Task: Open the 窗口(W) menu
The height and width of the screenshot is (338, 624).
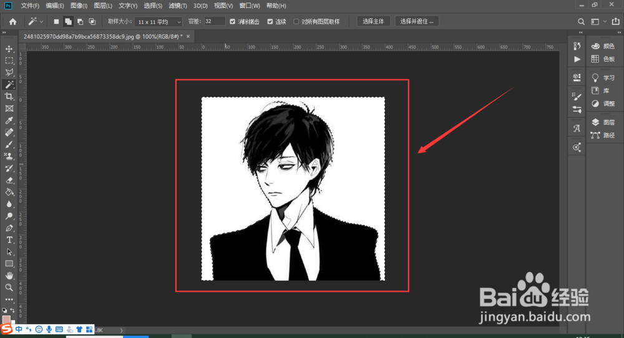Action: [x=250, y=6]
